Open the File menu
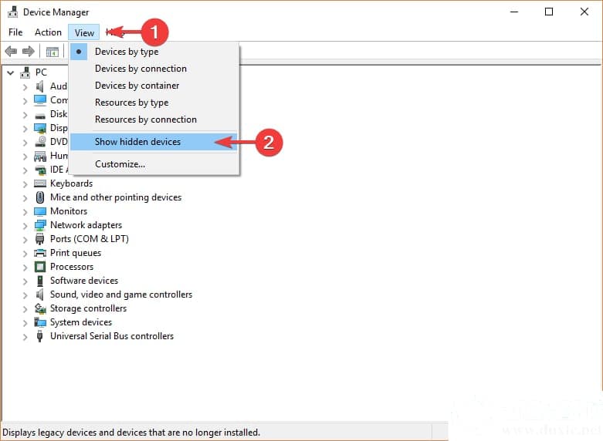 15,32
